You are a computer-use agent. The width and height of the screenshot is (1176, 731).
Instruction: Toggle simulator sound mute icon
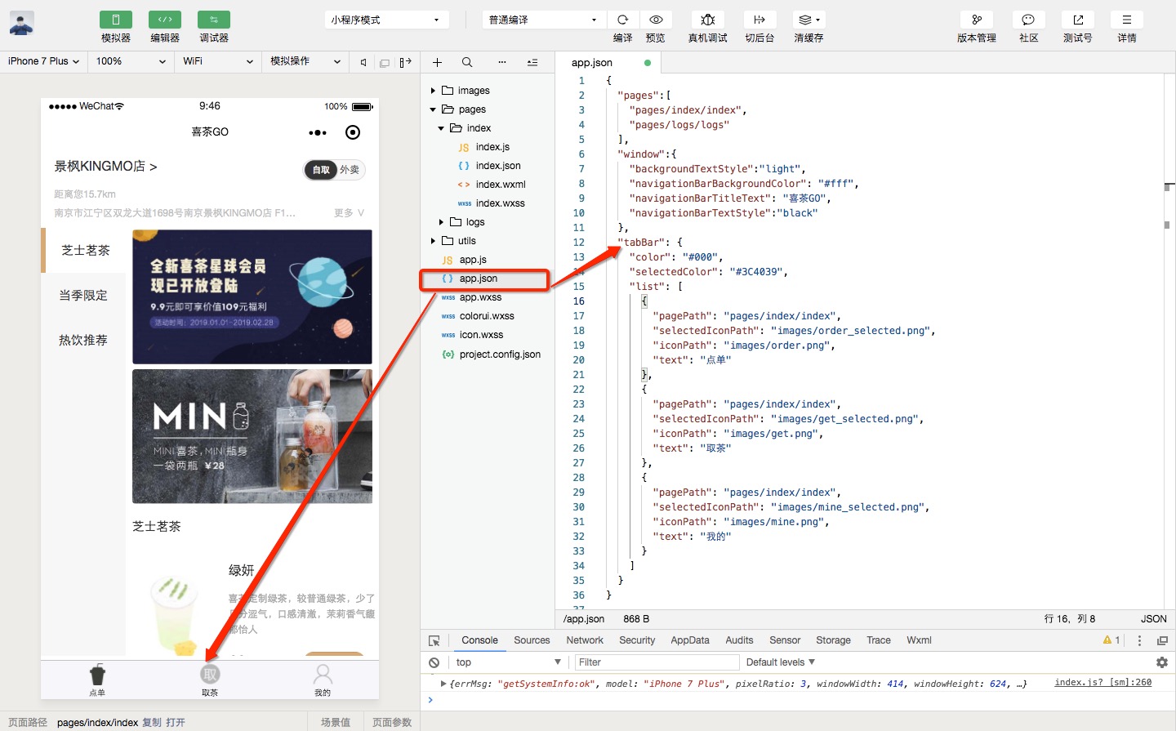pos(363,62)
